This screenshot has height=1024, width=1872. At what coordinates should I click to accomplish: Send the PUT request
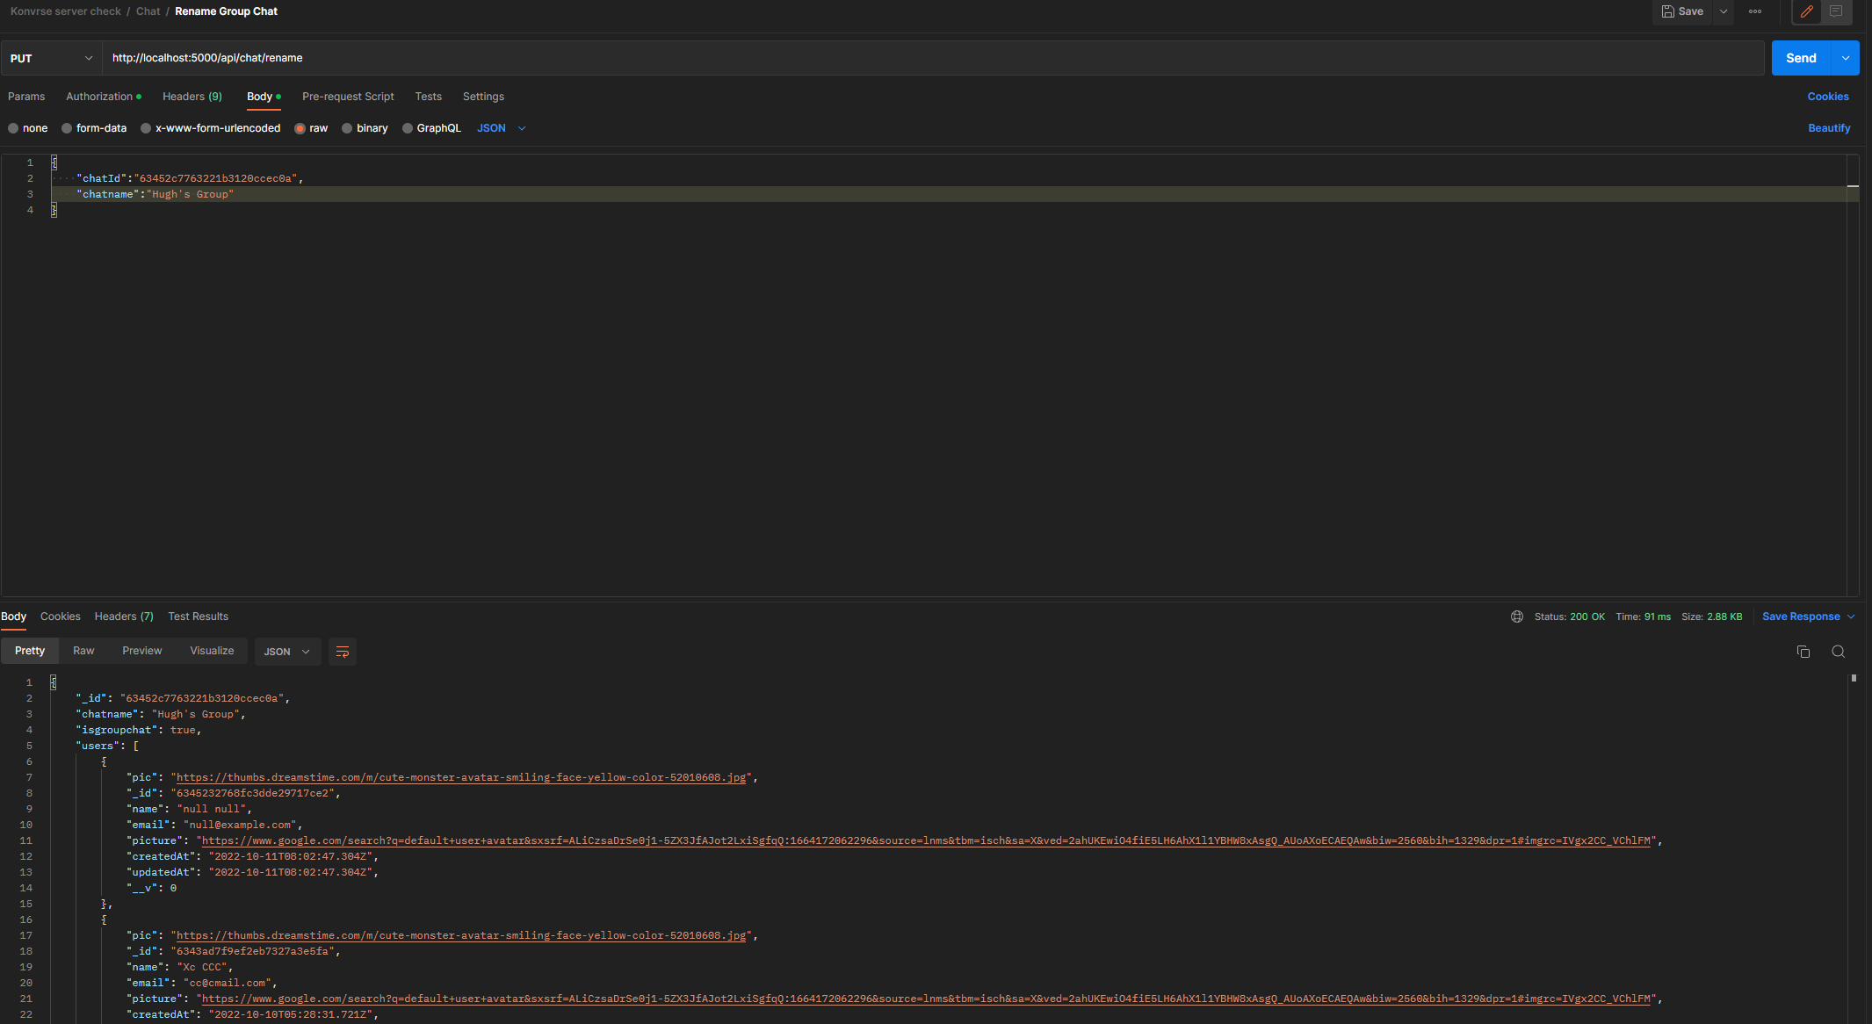tap(1801, 58)
